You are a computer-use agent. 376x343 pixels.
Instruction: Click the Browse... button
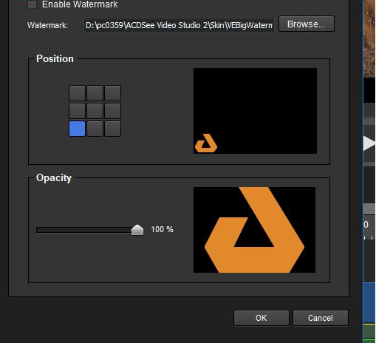click(307, 24)
